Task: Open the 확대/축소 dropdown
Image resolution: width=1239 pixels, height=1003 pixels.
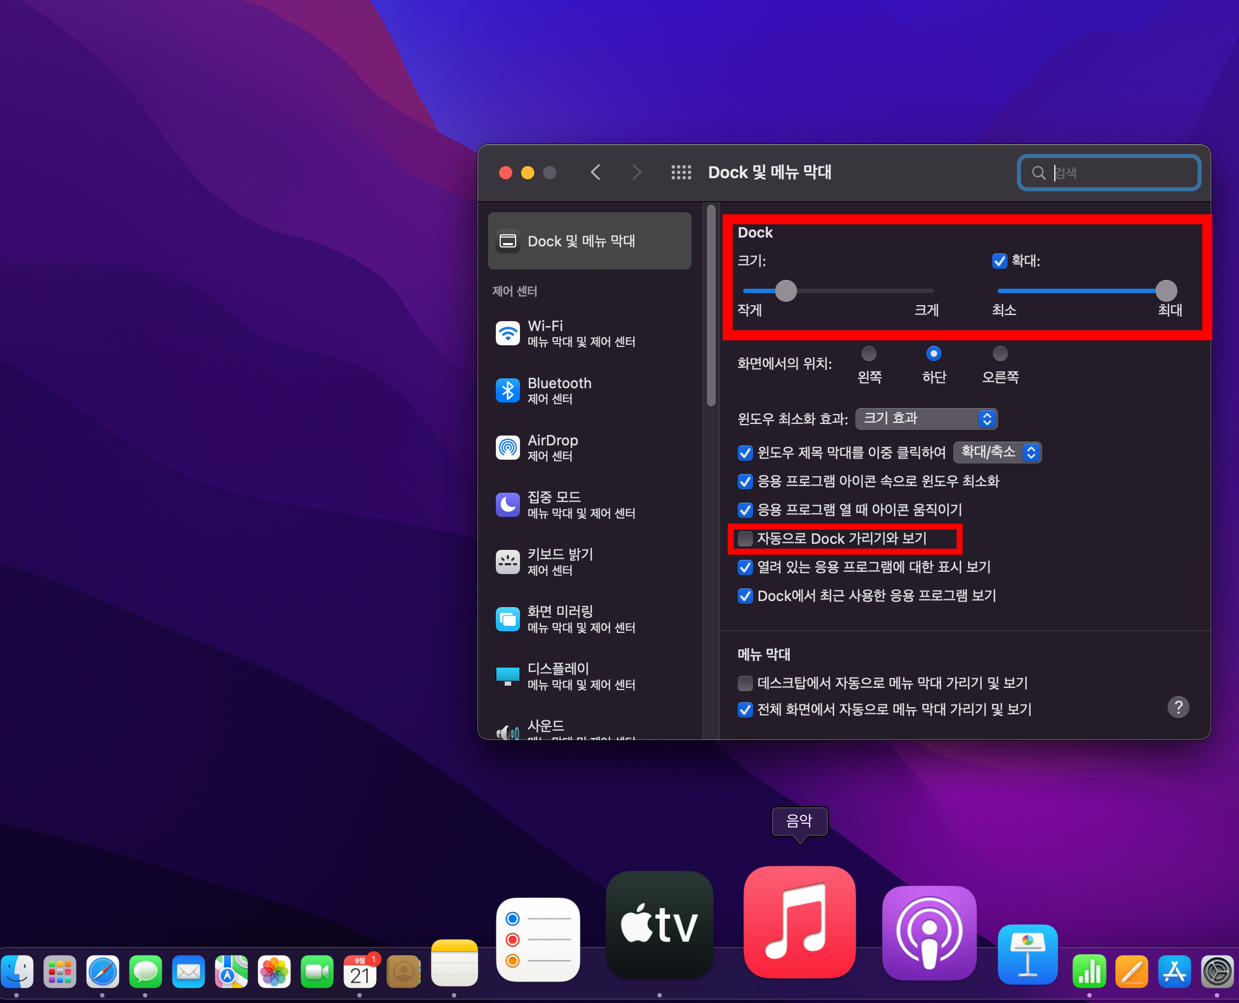Action: tap(998, 453)
